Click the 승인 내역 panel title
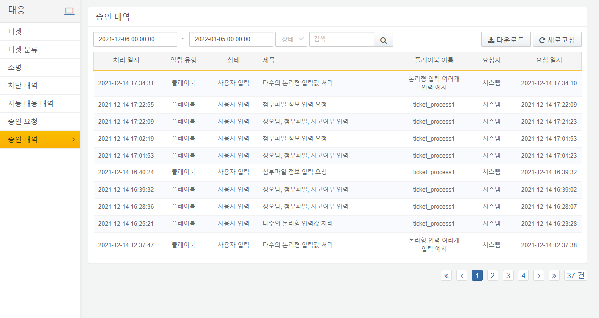599x318 pixels. [113, 16]
